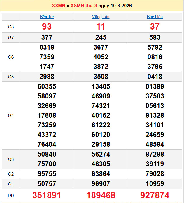The image size is (184, 203).
Task: Open the Vũng Tàu province link
Action: pos(101,17)
